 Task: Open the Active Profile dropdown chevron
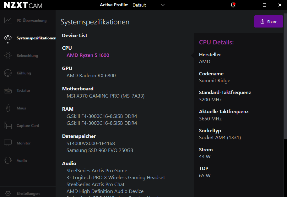coord(163,5)
